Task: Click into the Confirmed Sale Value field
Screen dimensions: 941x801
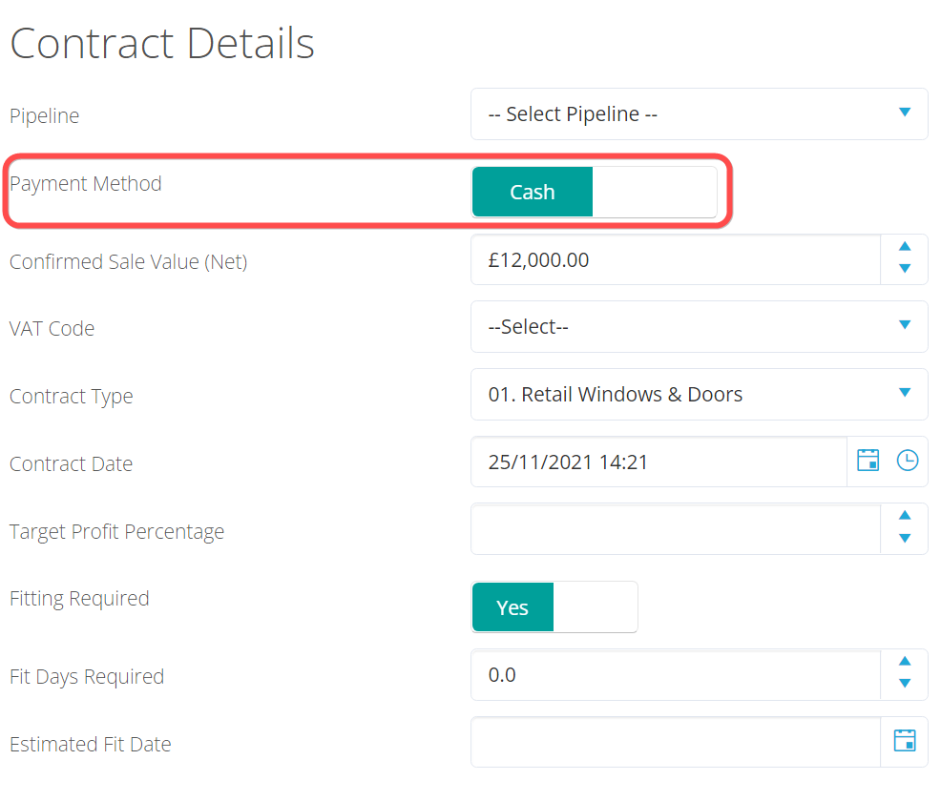Action: pyautogui.click(x=674, y=259)
